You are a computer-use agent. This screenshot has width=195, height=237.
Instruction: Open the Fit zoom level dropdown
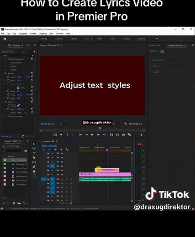64,124
